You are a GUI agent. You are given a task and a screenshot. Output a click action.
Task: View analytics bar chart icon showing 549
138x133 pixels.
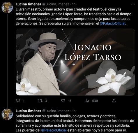87,101
